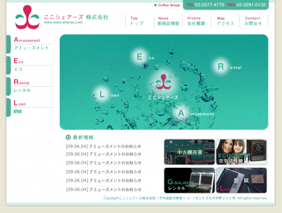Open the 中古機売買 Amusement banner

click(190, 152)
